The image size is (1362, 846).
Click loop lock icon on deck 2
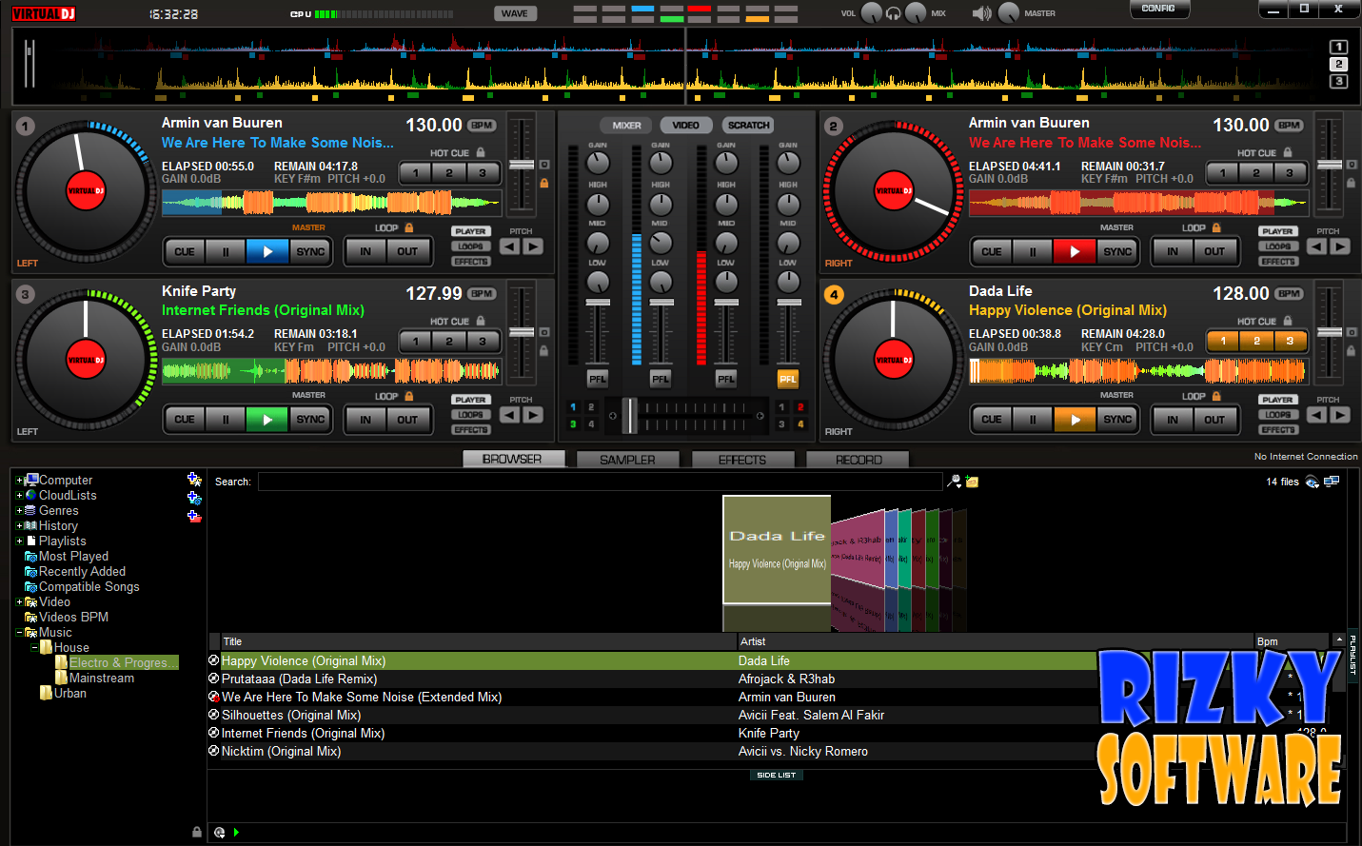tap(1215, 227)
